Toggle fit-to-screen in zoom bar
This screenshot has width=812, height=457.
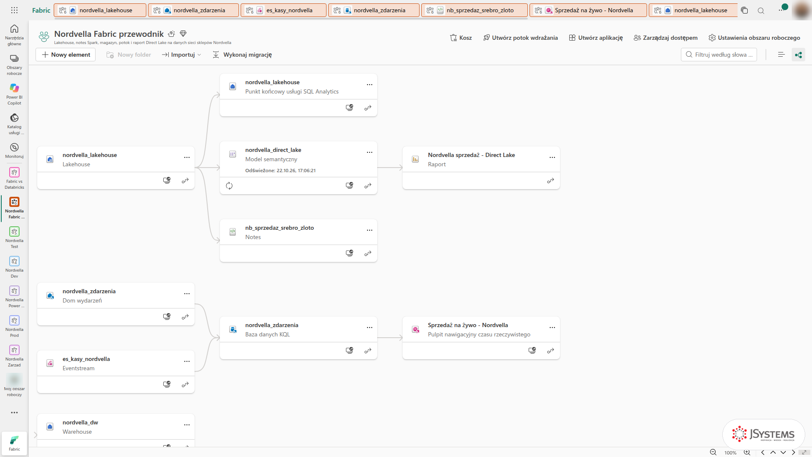click(804, 452)
